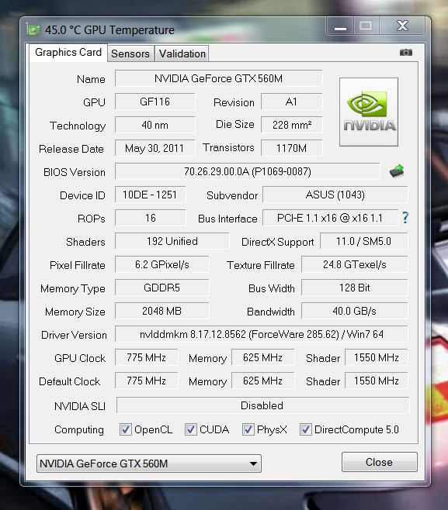This screenshot has height=510, width=448.
Task: Click the Subvendor field ASUS (1043)
Action: point(335,195)
